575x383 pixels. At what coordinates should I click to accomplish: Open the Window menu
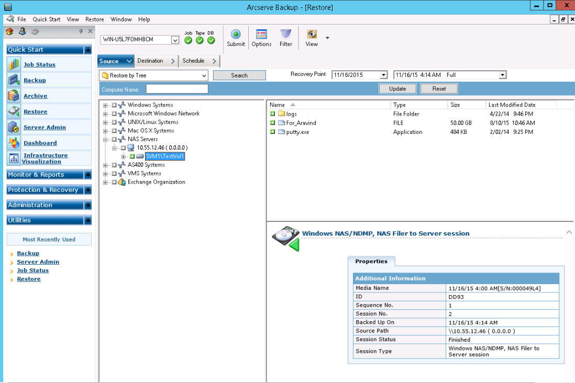coord(121,19)
